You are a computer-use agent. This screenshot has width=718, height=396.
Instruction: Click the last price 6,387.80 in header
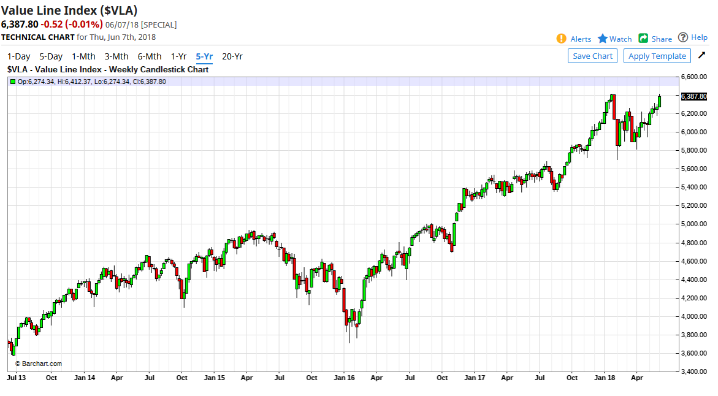[x=20, y=25]
